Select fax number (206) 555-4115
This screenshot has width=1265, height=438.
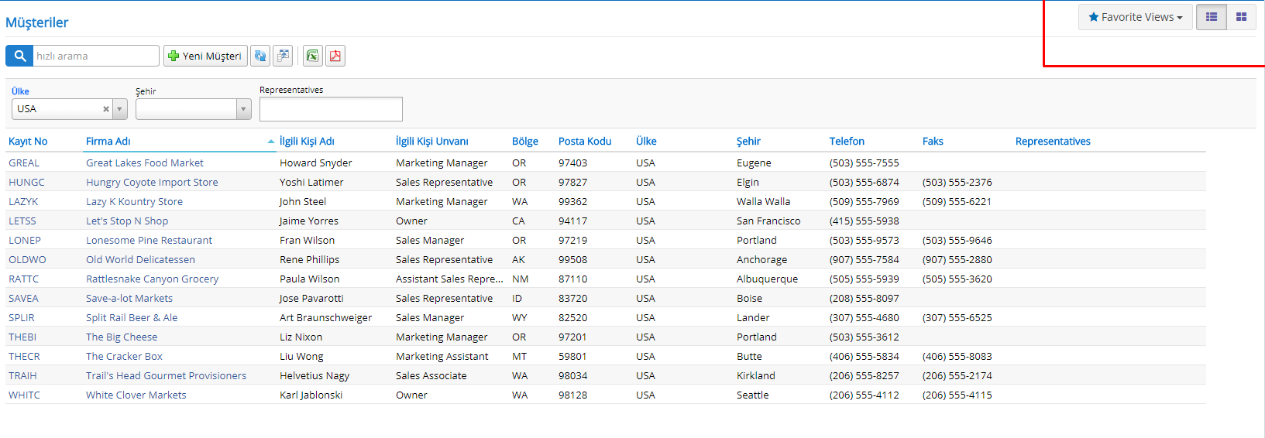click(957, 395)
